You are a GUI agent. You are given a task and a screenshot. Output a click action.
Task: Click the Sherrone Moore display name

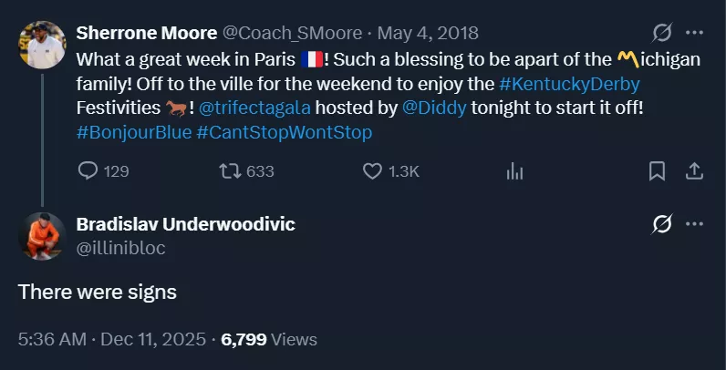pos(147,34)
